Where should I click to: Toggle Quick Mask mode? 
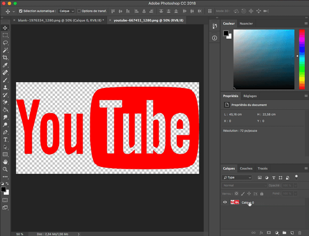(5, 200)
